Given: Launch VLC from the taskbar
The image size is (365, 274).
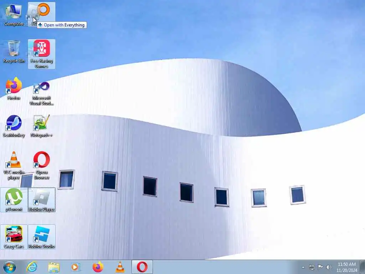Looking at the screenshot, I should pyautogui.click(x=120, y=267).
